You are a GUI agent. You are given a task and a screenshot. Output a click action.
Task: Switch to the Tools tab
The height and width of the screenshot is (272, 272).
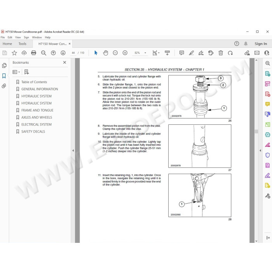point(23,44)
